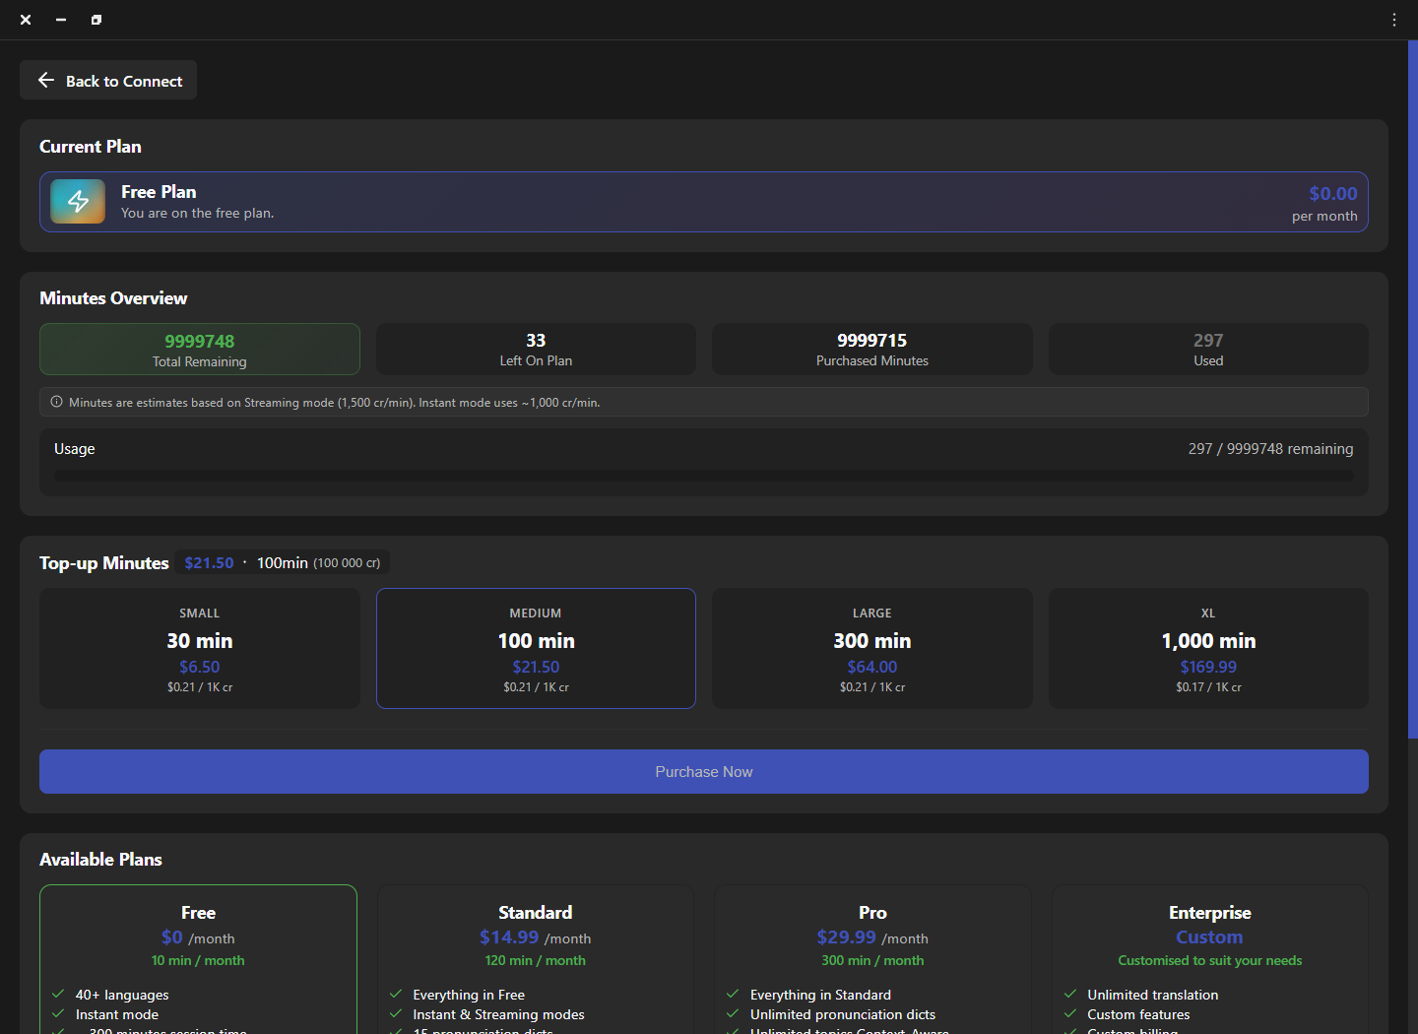This screenshot has width=1418, height=1034.
Task: Click checkmark beside Everything in Free
Action: point(396,994)
